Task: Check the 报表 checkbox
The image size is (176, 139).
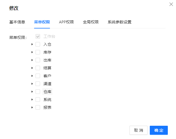Action: point(38,107)
